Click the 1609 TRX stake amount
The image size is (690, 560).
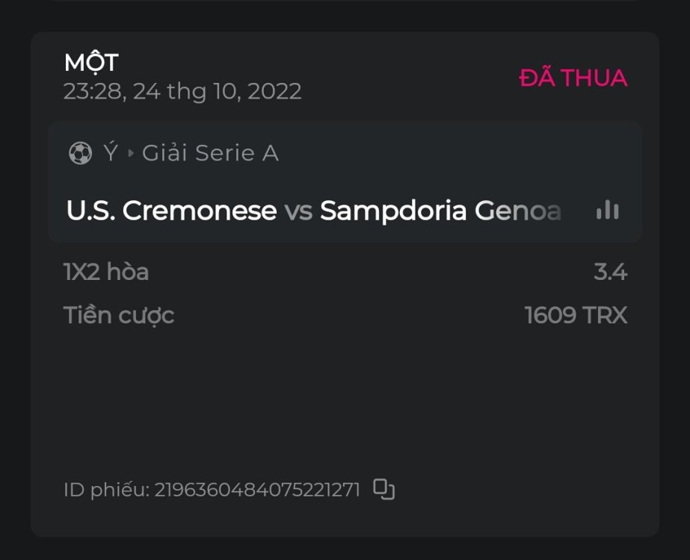click(576, 316)
